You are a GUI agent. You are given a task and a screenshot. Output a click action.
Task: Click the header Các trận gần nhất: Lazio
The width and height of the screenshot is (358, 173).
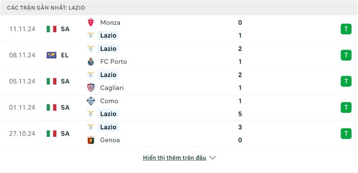pyautogui.click(x=46, y=8)
